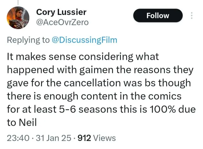The image size is (203, 149).
Task: Click the Cory Lussier display name
Action: (x=61, y=12)
